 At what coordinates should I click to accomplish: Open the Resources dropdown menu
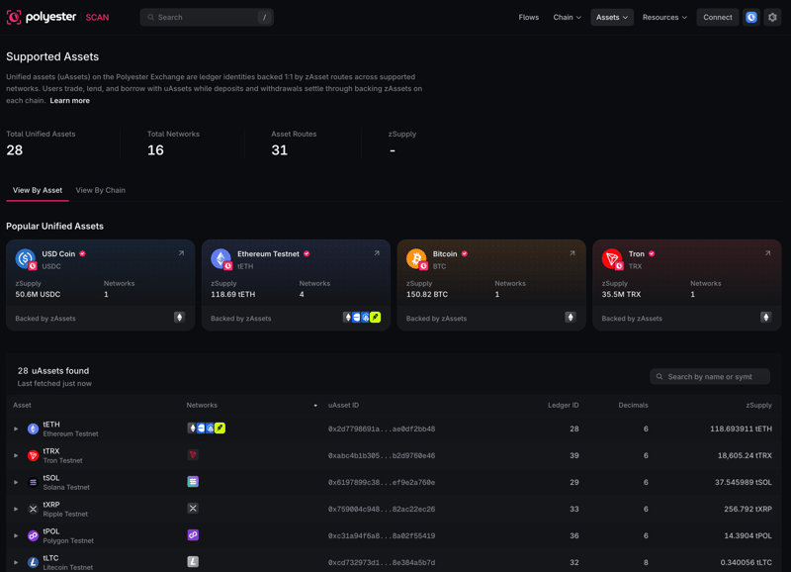664,17
